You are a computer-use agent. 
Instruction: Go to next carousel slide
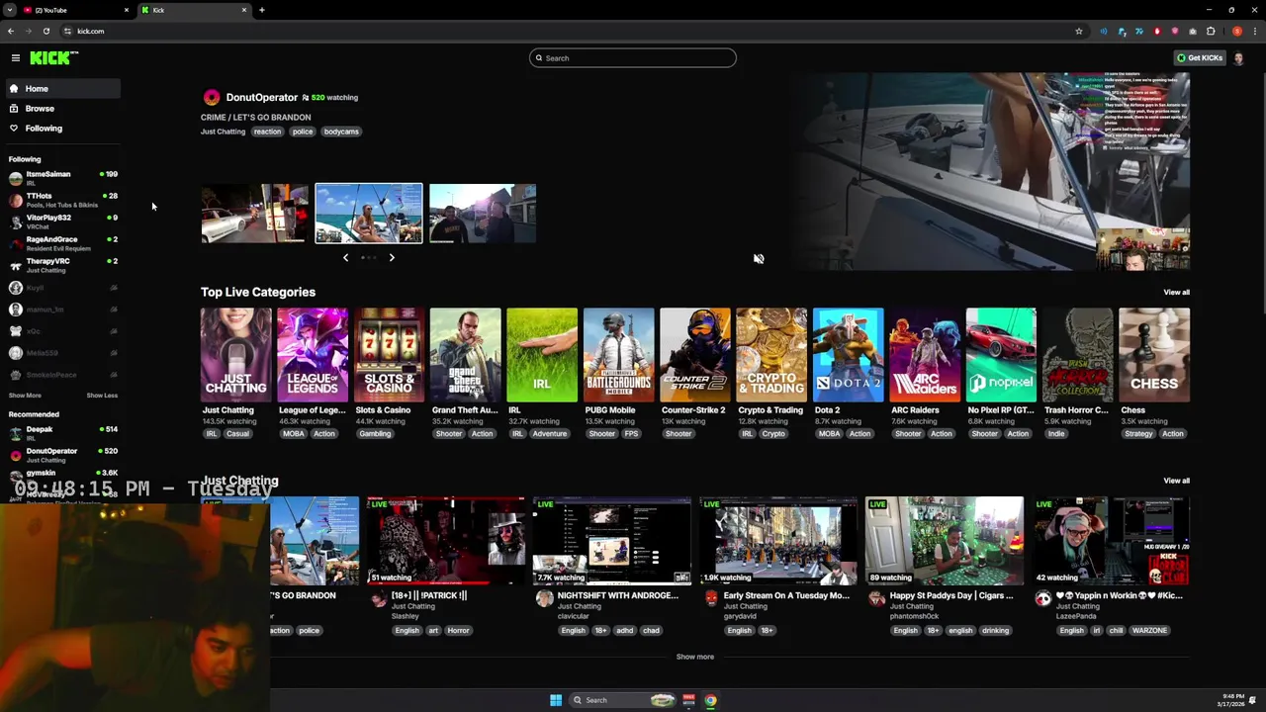click(392, 258)
